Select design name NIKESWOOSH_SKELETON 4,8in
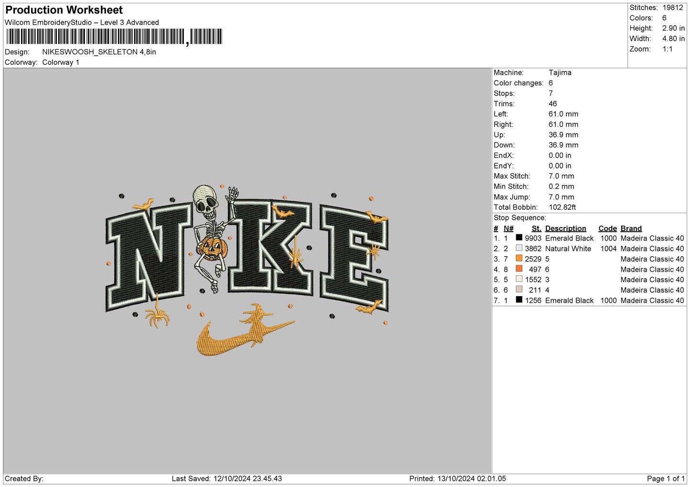The height and width of the screenshot is (487, 690). (x=99, y=52)
